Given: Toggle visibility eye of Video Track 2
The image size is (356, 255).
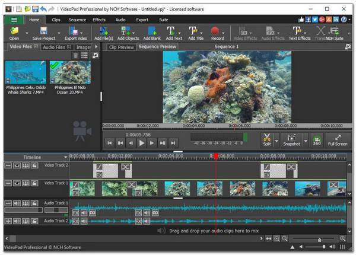Looking at the screenshot, I should 17,165.
